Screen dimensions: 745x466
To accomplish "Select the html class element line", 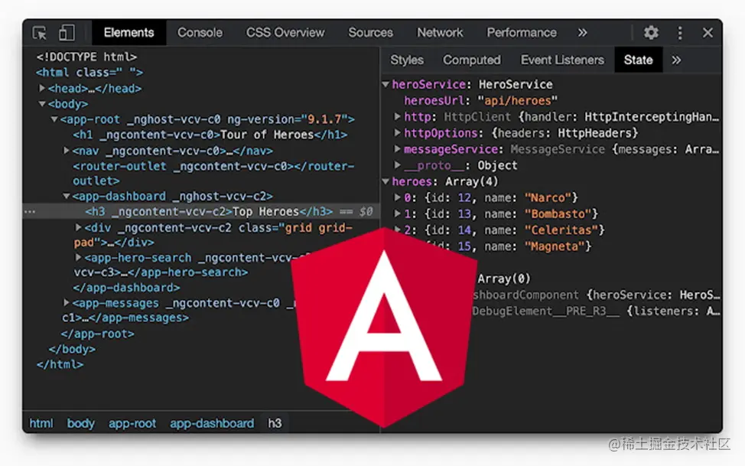I will tap(89, 72).
